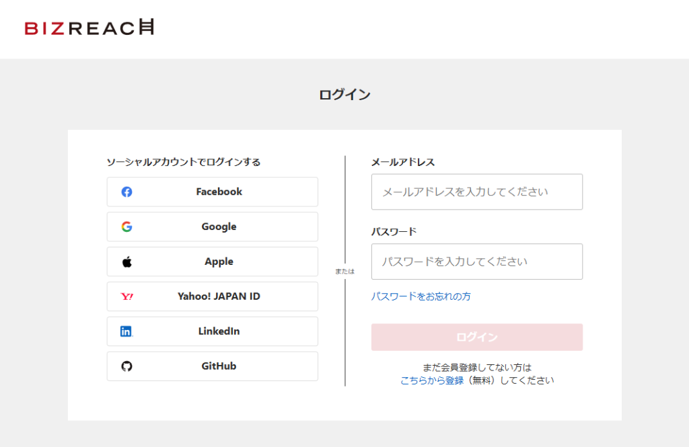The image size is (689, 447).
Task: Click the blue Facebook logo icon
Action: pos(126,192)
